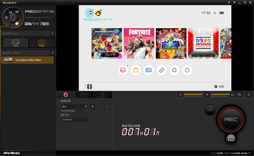Delete the recording quality profile

pyautogui.click(x=107, y=107)
